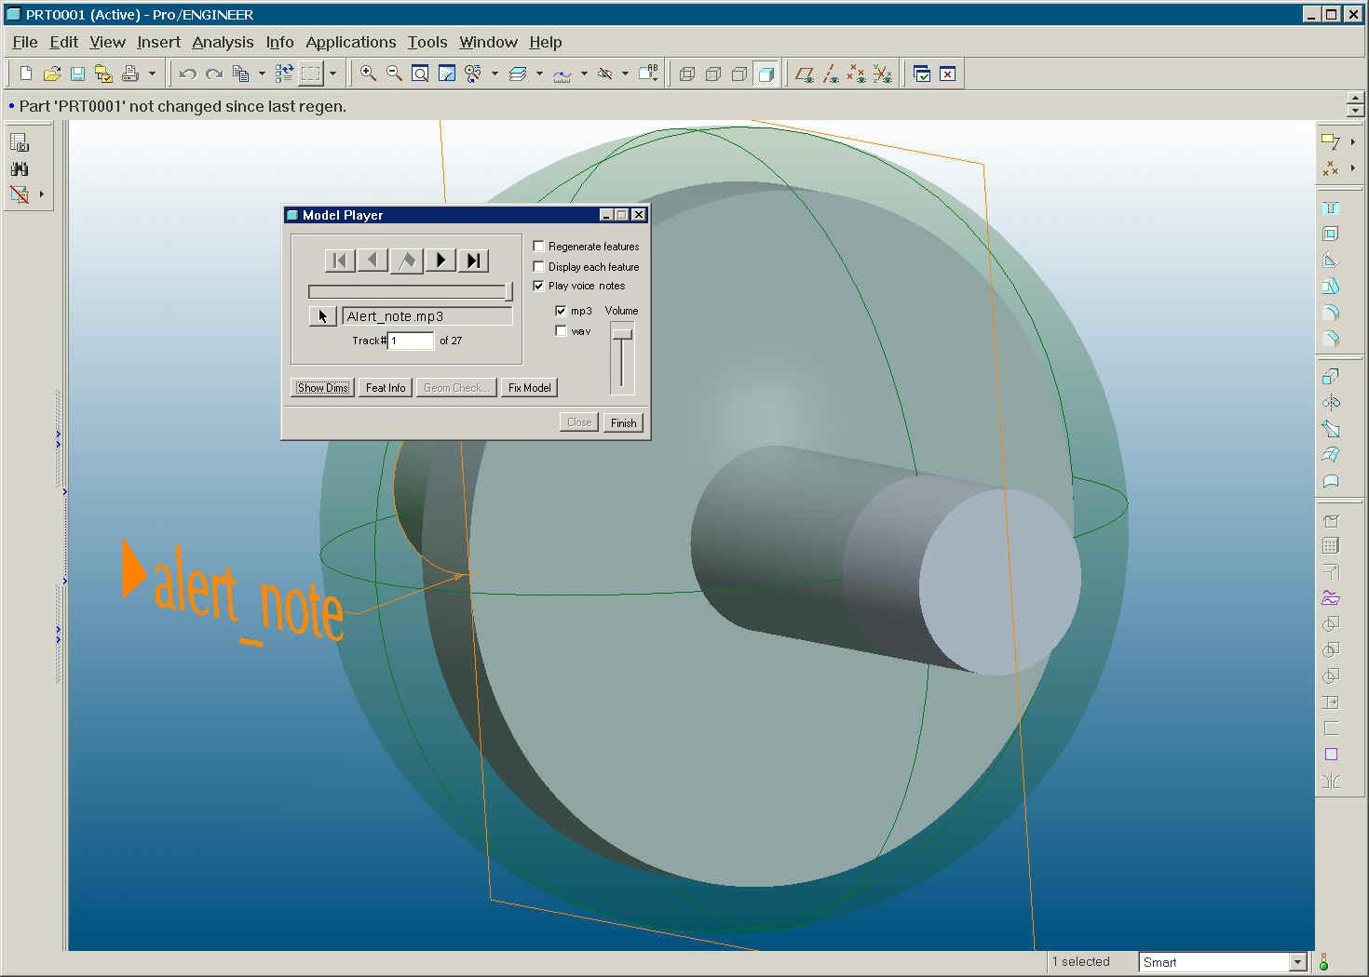Redo the last undone action
This screenshot has height=977, width=1369.
(214, 74)
